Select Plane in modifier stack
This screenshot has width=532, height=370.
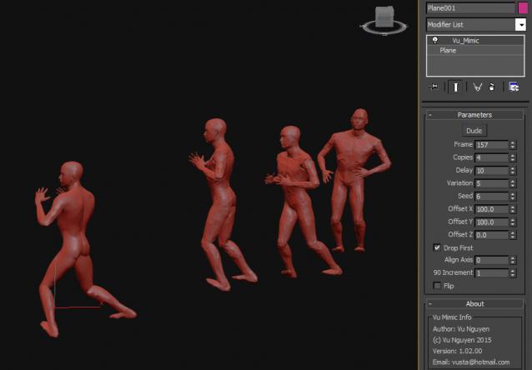(449, 50)
